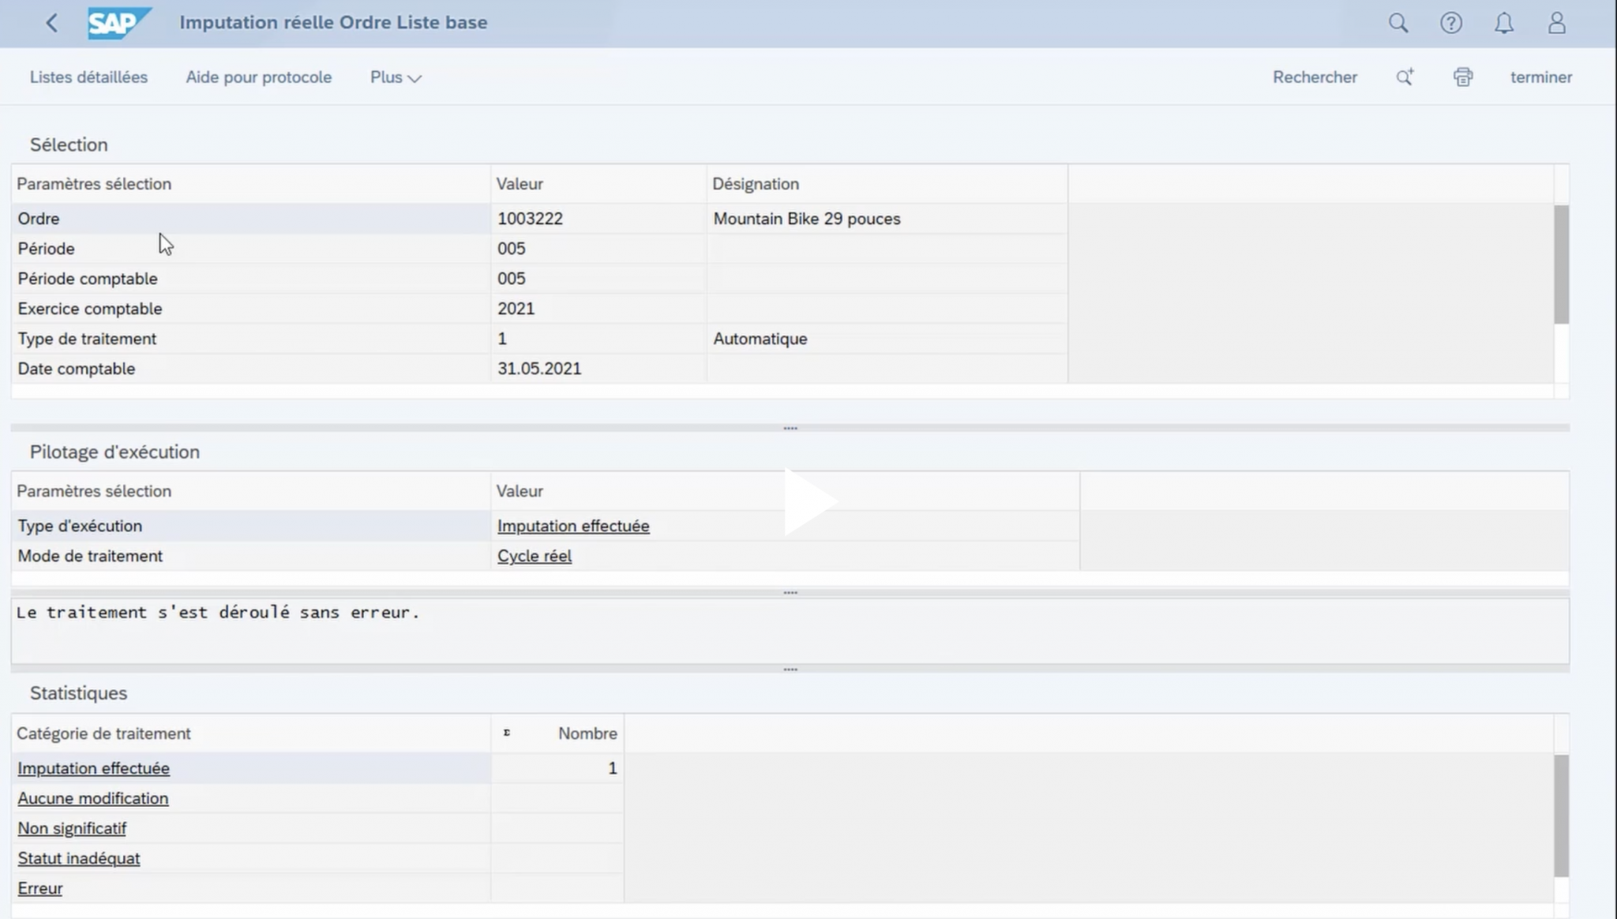Click the Erreur statistics link
1617x919 pixels.
[39, 888]
